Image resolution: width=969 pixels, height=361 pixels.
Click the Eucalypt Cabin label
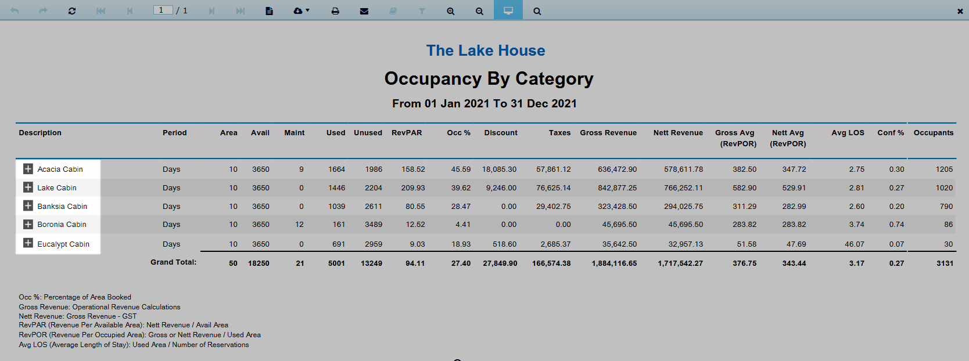(x=63, y=244)
